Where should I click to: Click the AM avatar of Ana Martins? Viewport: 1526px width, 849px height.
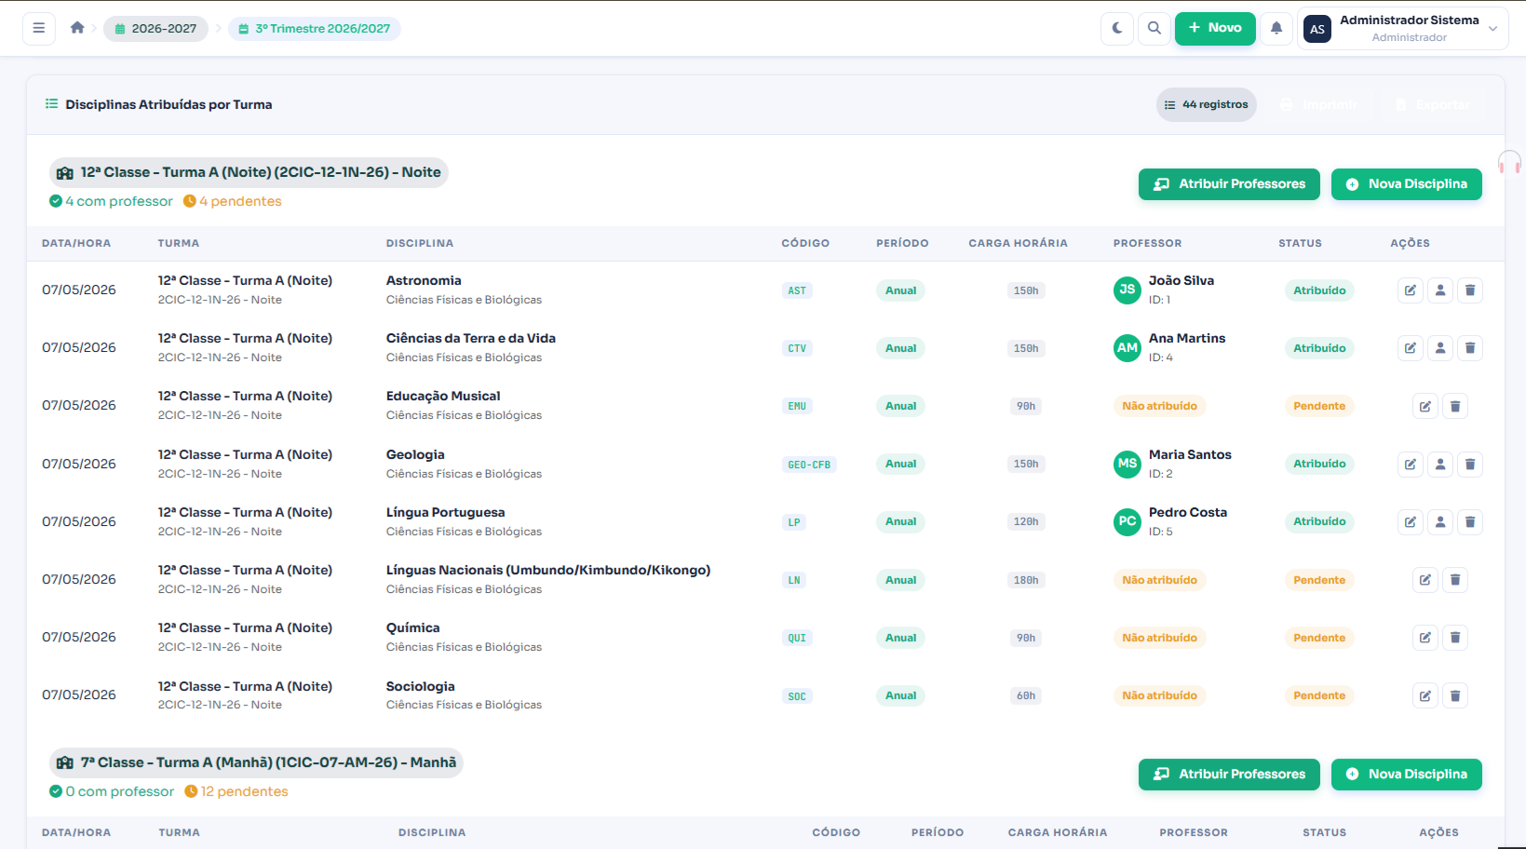click(x=1128, y=348)
